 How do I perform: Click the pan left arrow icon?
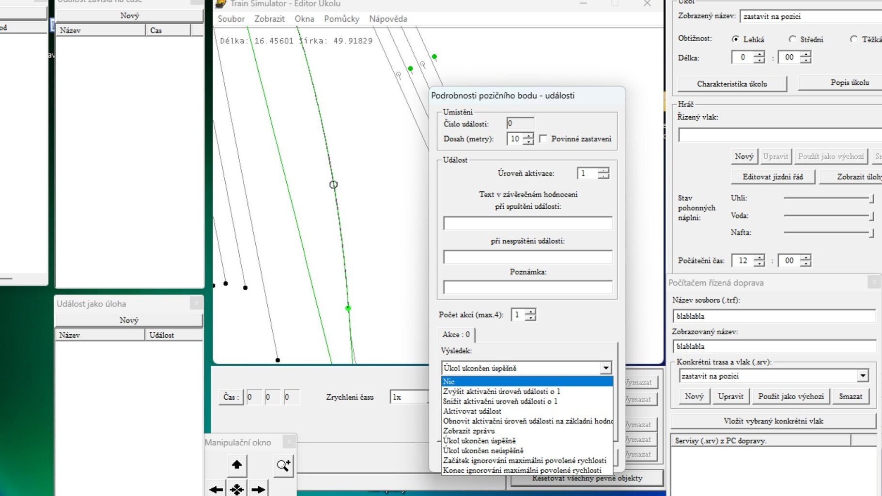(216, 489)
